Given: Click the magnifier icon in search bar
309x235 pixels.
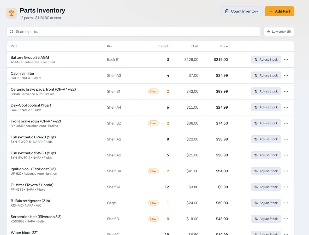Looking at the screenshot, I should coord(11,32).
